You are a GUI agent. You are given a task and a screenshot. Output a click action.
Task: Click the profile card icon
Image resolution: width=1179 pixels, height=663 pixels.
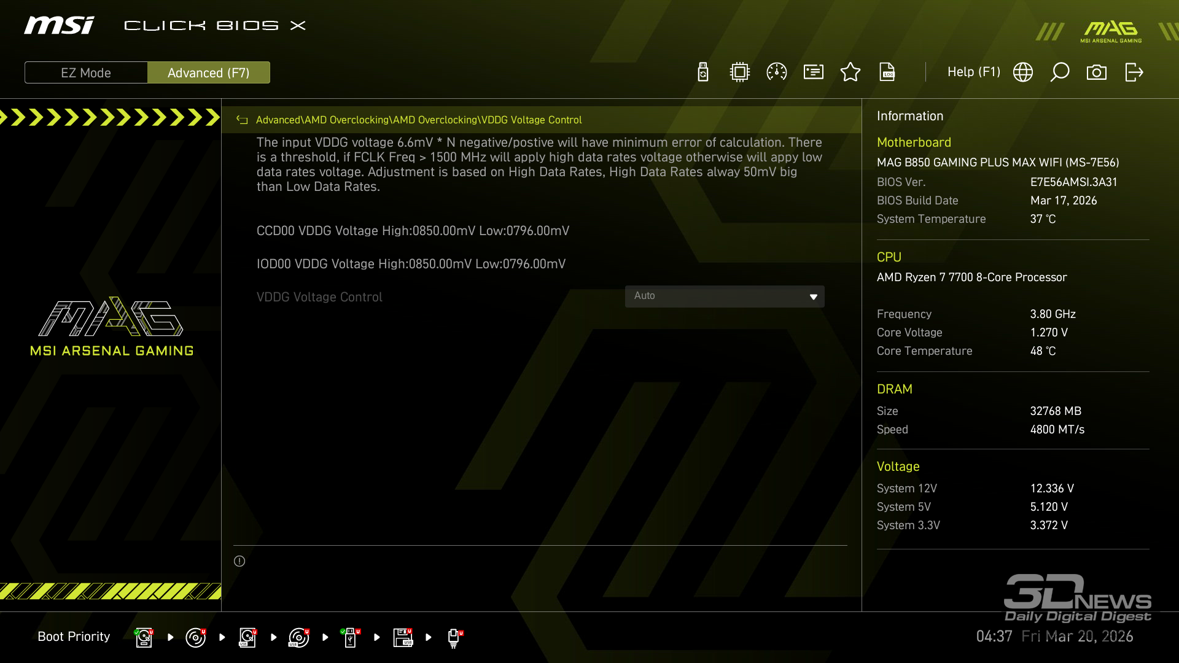pos(814,72)
